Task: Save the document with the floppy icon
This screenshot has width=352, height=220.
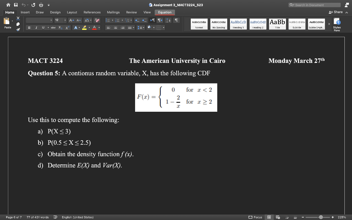Action: (16, 5)
